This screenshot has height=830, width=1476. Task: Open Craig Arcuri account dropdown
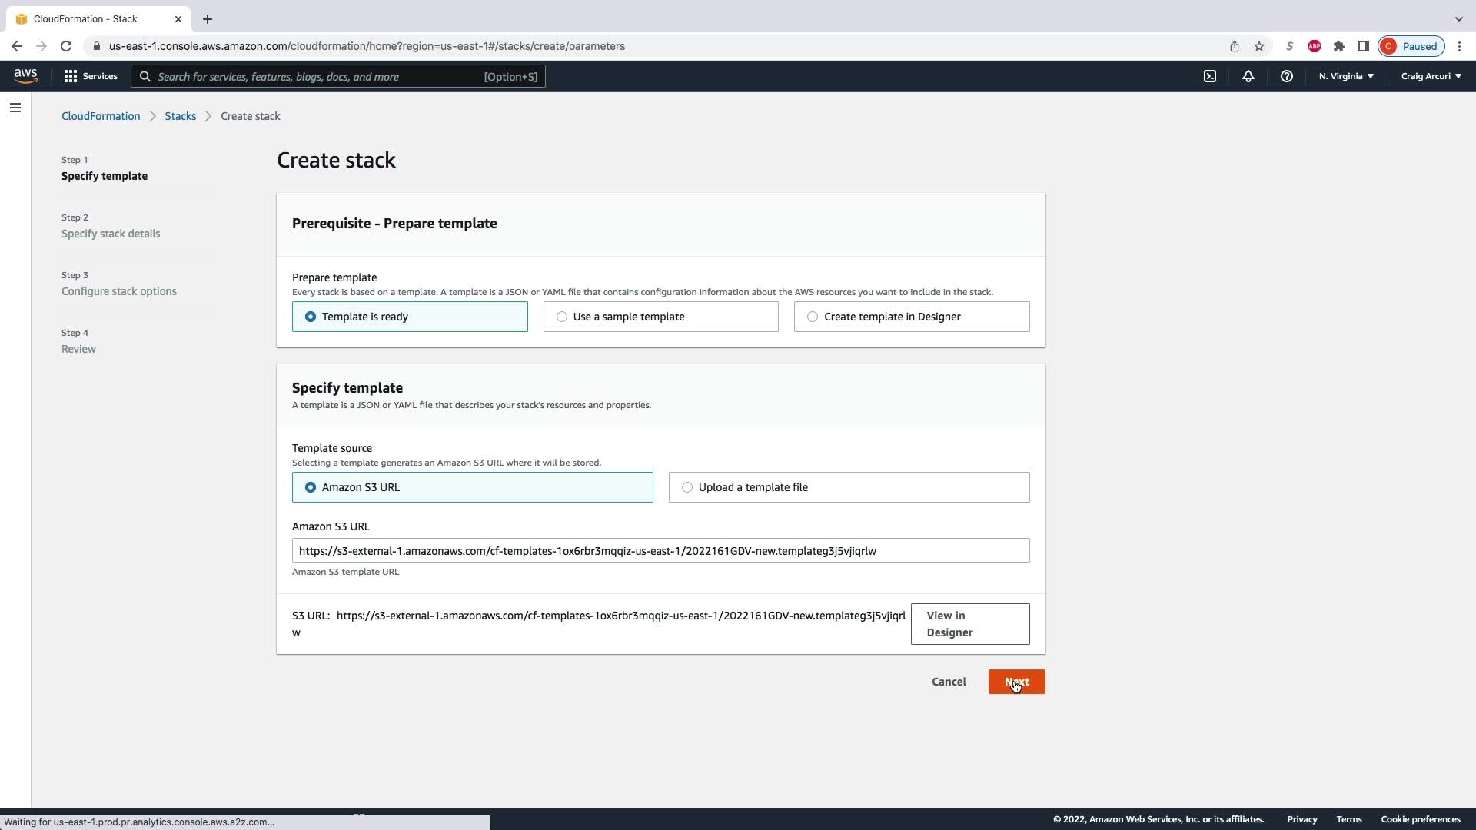click(1431, 76)
